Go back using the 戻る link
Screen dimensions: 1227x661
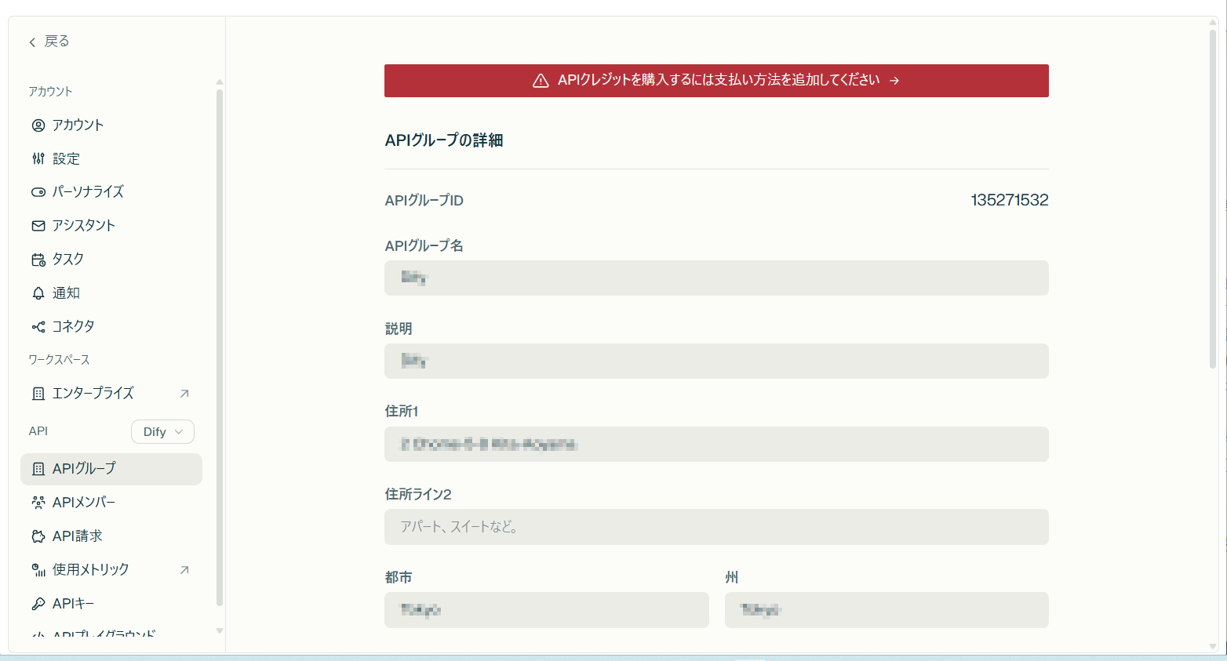[49, 42]
